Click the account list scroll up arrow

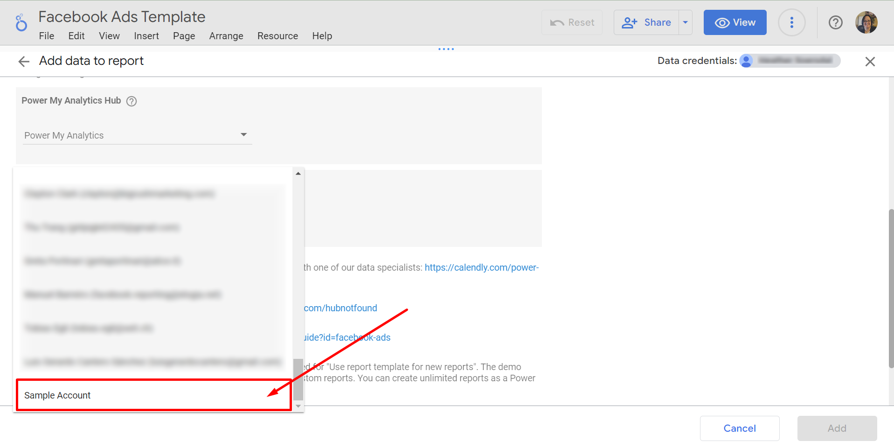click(298, 174)
